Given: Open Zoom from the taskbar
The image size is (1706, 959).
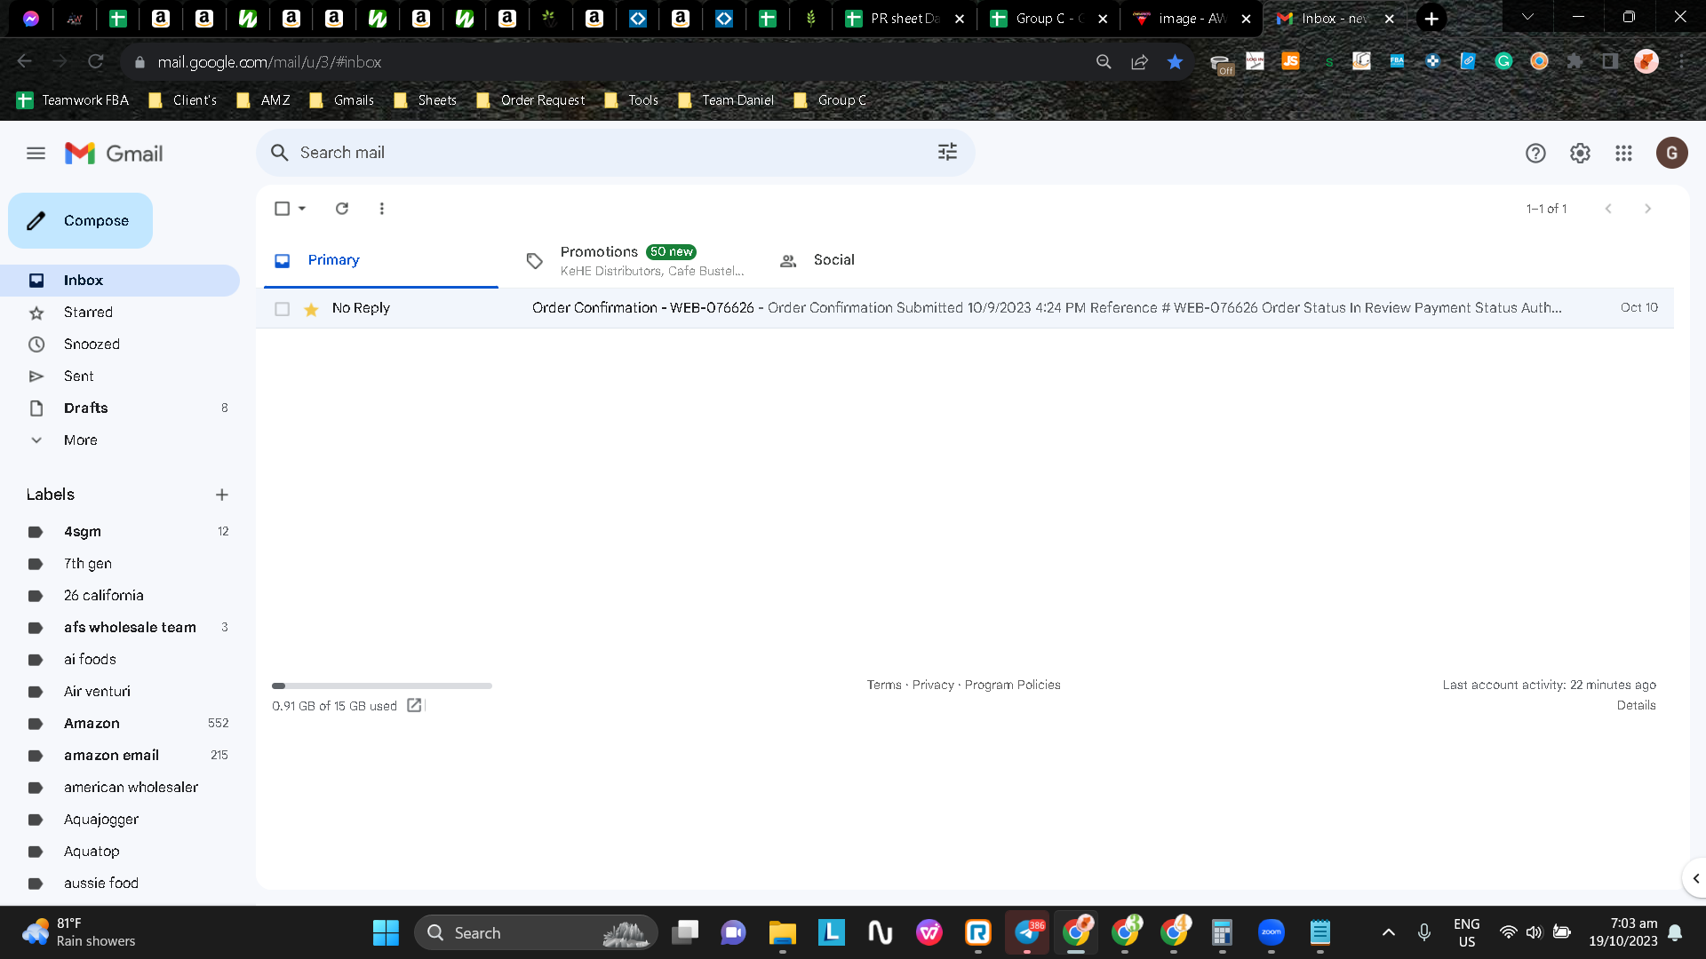Looking at the screenshot, I should [1272, 932].
